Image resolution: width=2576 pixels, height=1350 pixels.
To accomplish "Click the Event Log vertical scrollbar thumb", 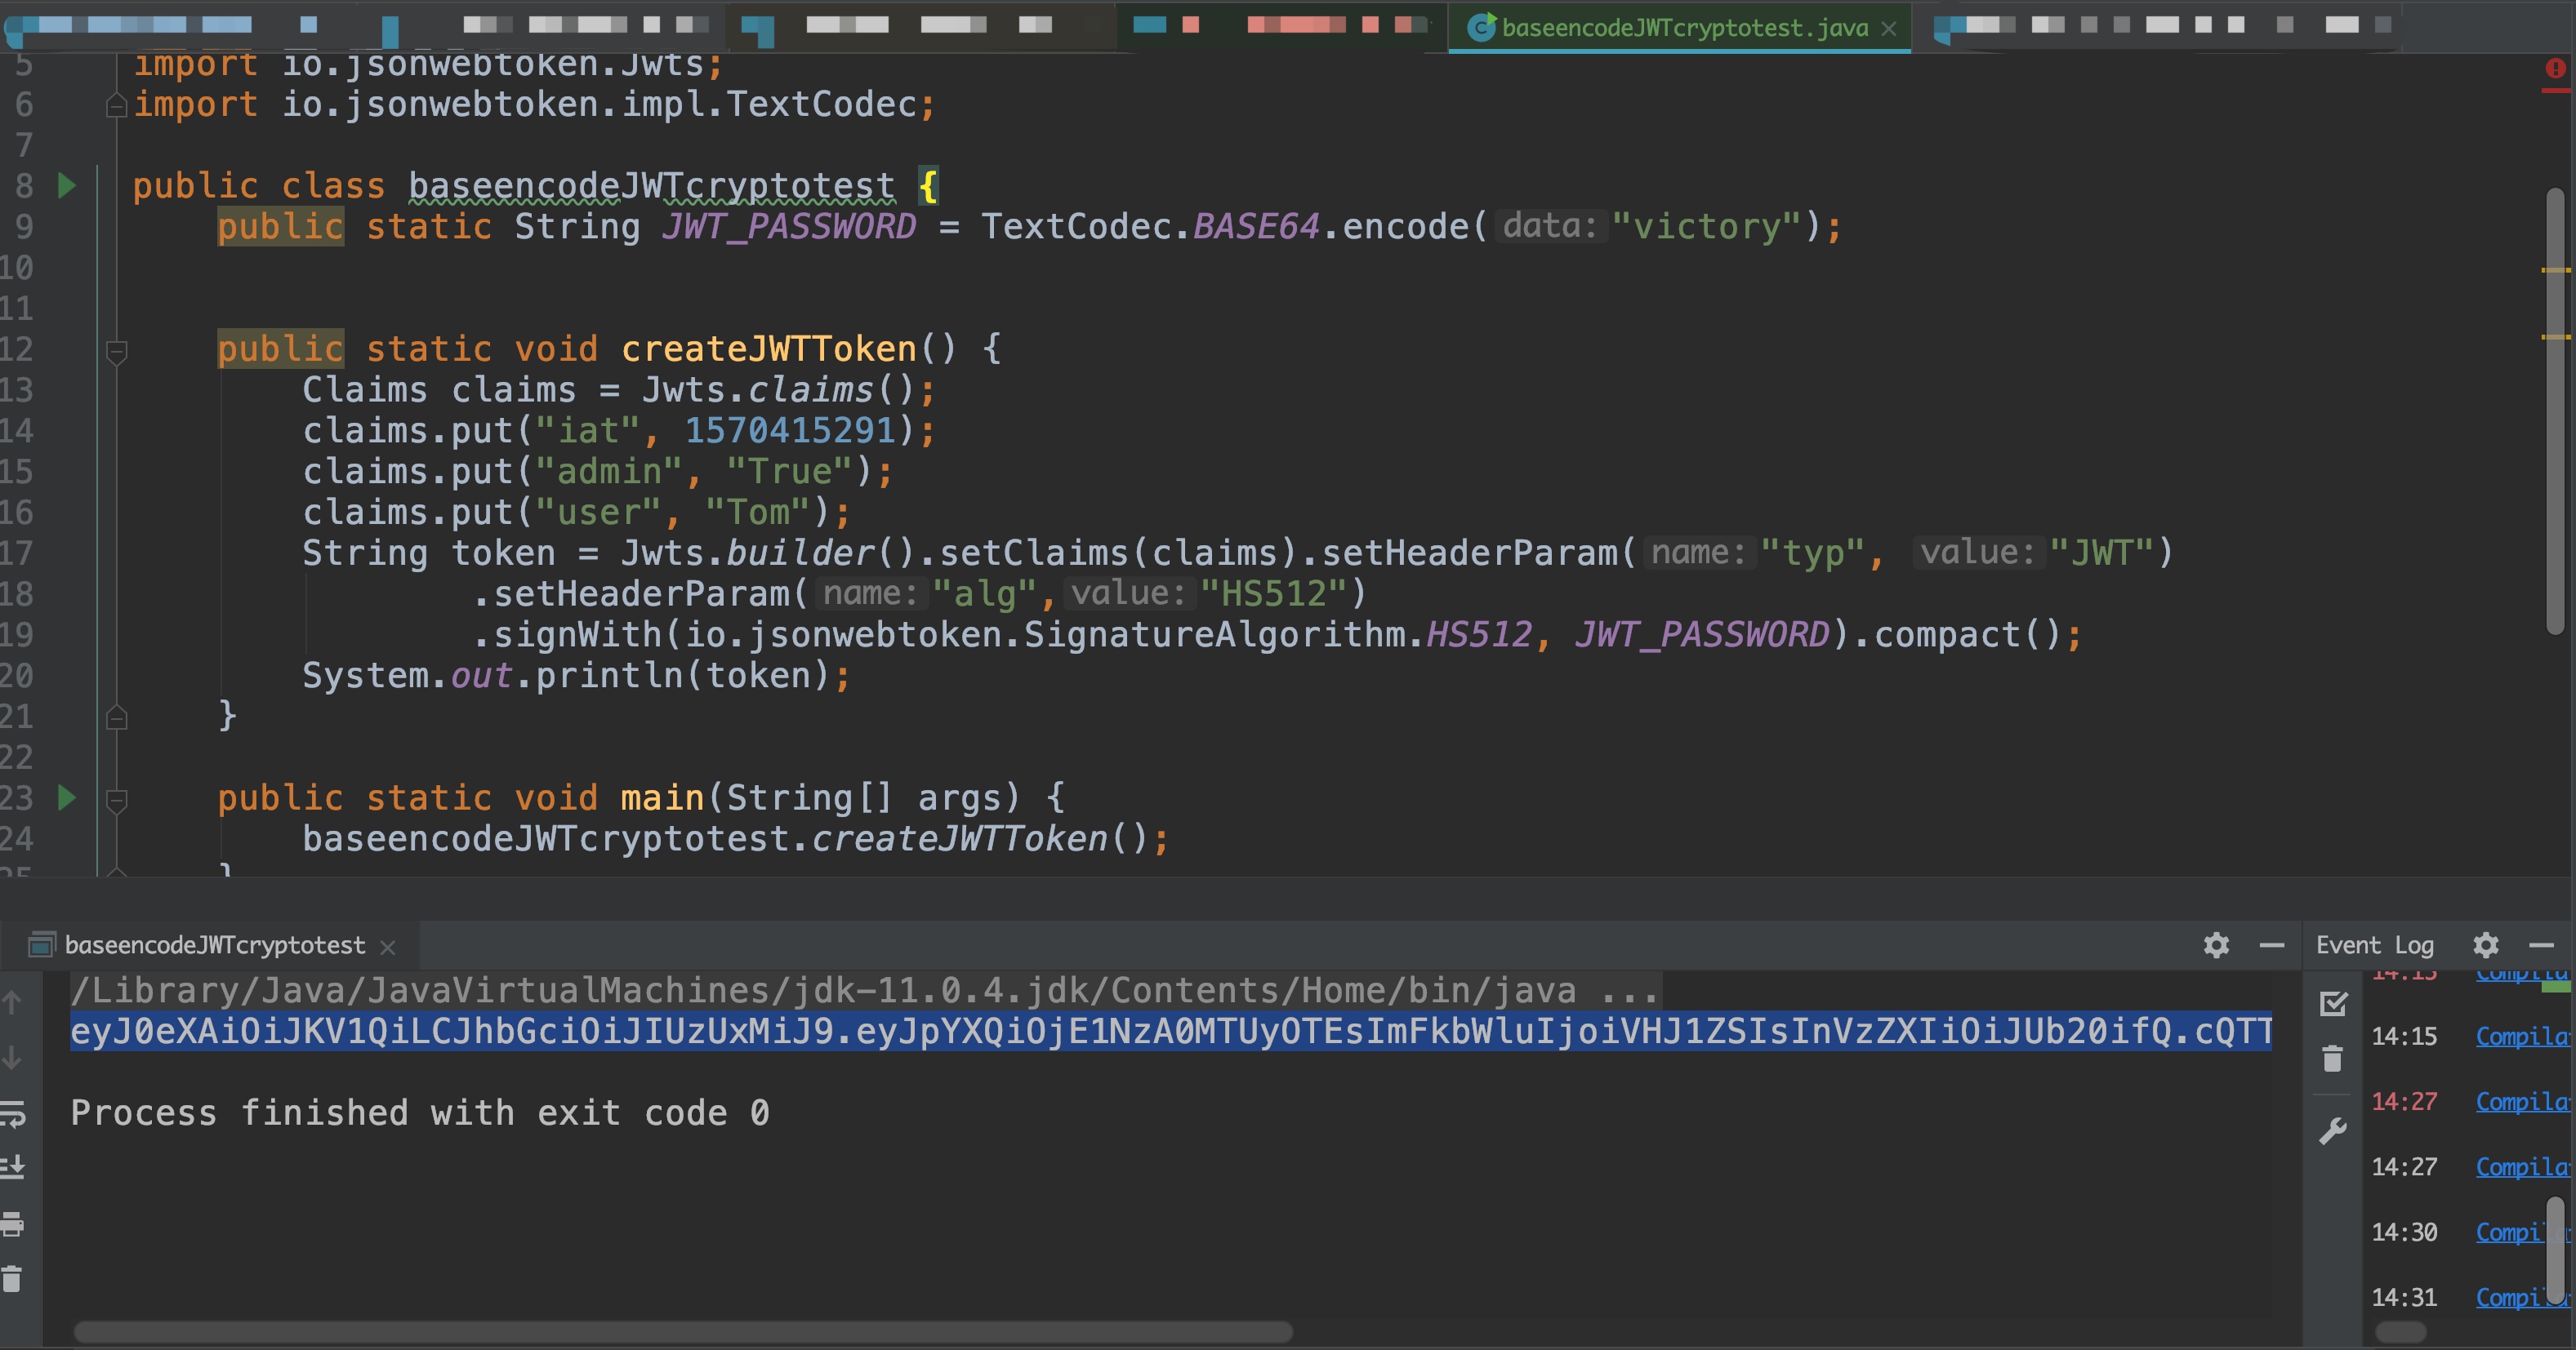I will pos(2556,1249).
